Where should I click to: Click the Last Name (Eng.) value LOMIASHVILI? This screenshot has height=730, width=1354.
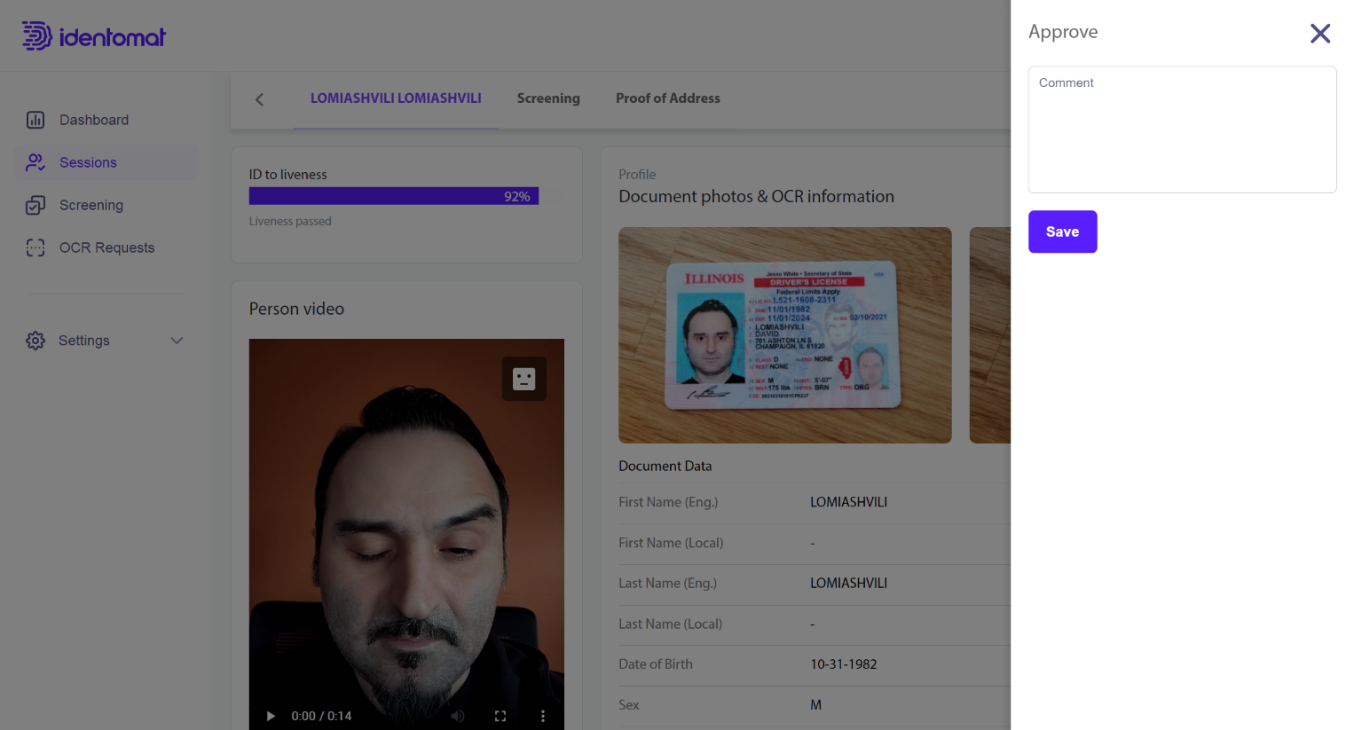(848, 583)
